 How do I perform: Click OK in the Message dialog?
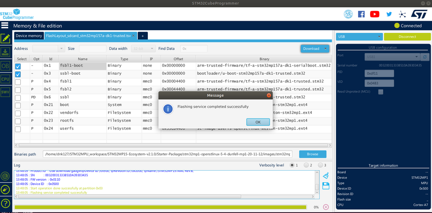click(258, 122)
